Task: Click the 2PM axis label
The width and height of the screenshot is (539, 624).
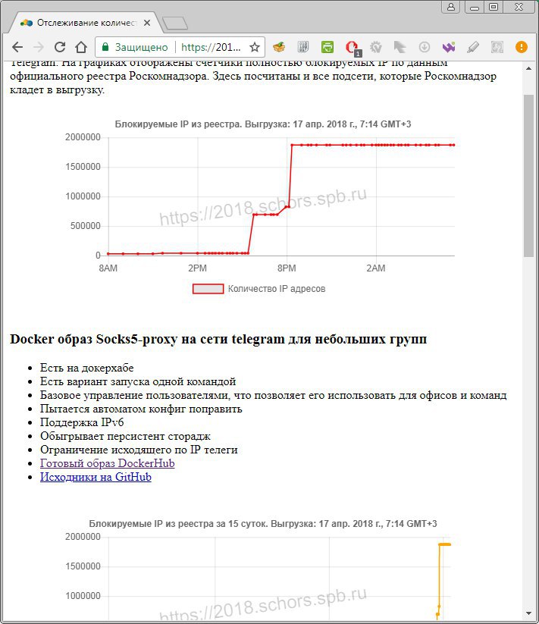Action: (x=197, y=268)
